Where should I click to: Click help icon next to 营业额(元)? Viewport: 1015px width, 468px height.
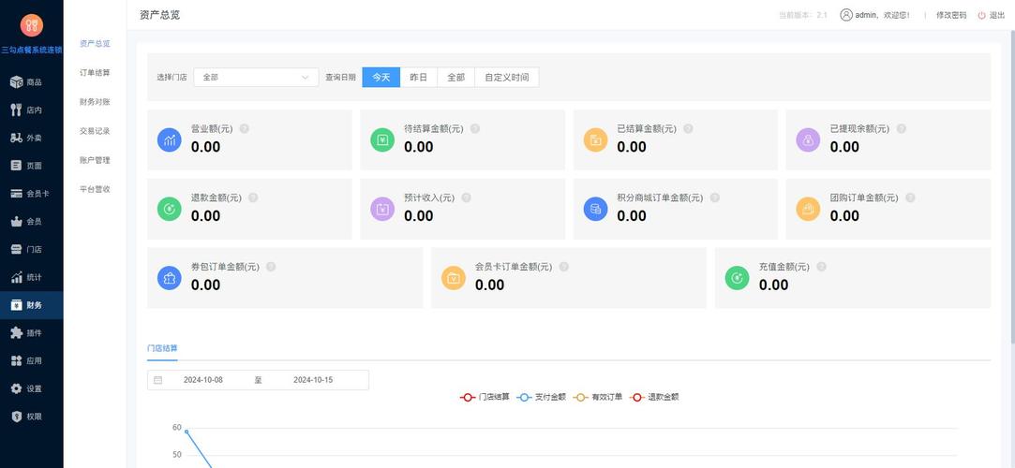(x=244, y=128)
